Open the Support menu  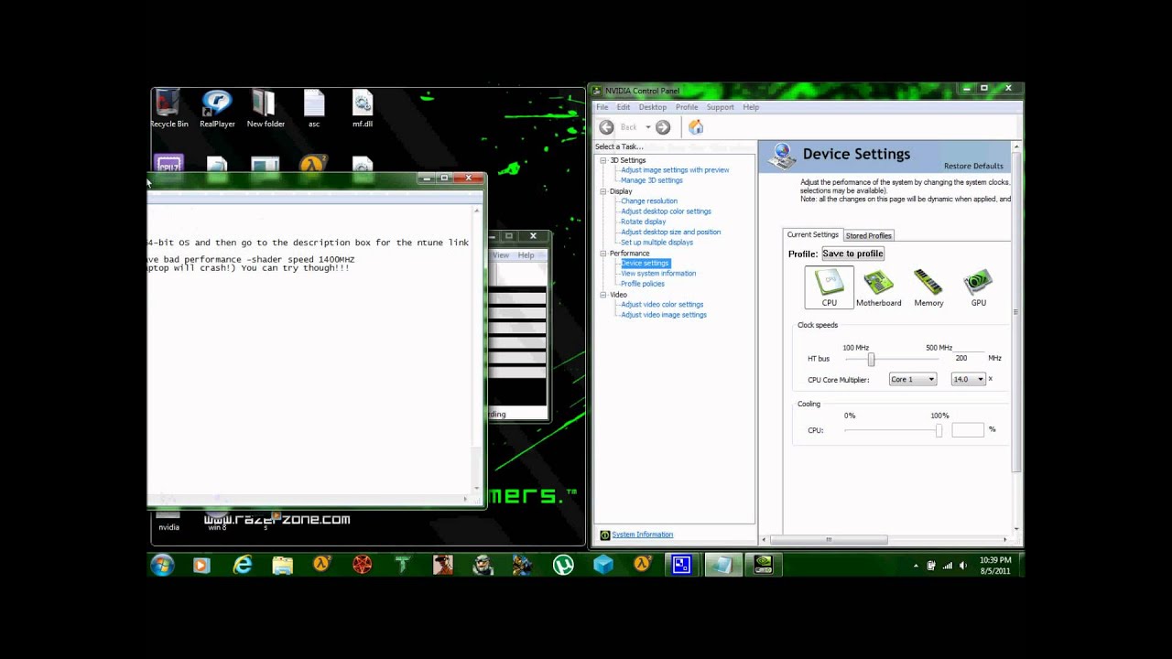[x=721, y=107]
